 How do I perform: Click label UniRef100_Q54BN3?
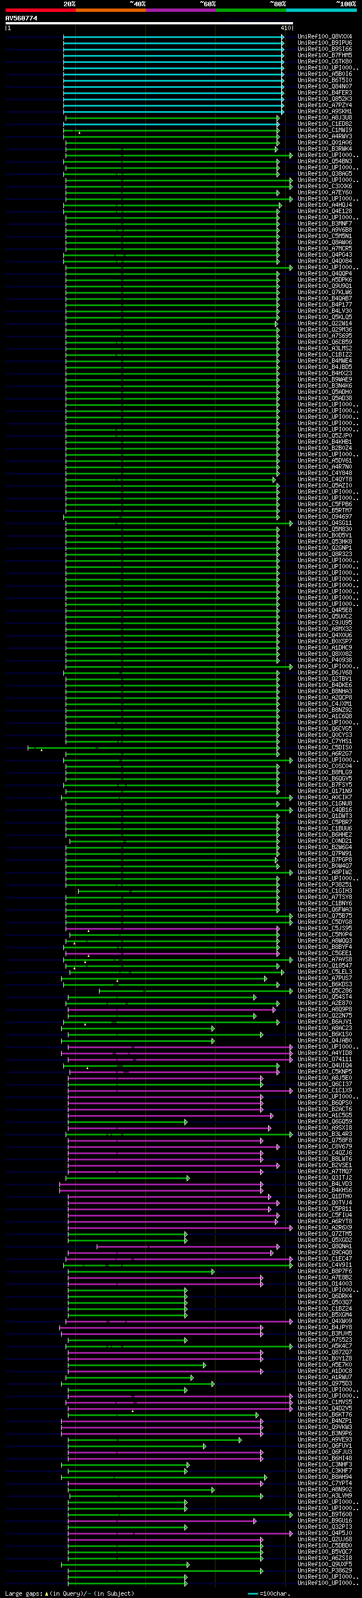coord(325,162)
